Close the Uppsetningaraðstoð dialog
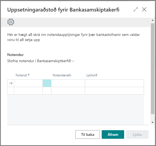 tap(144, 9)
